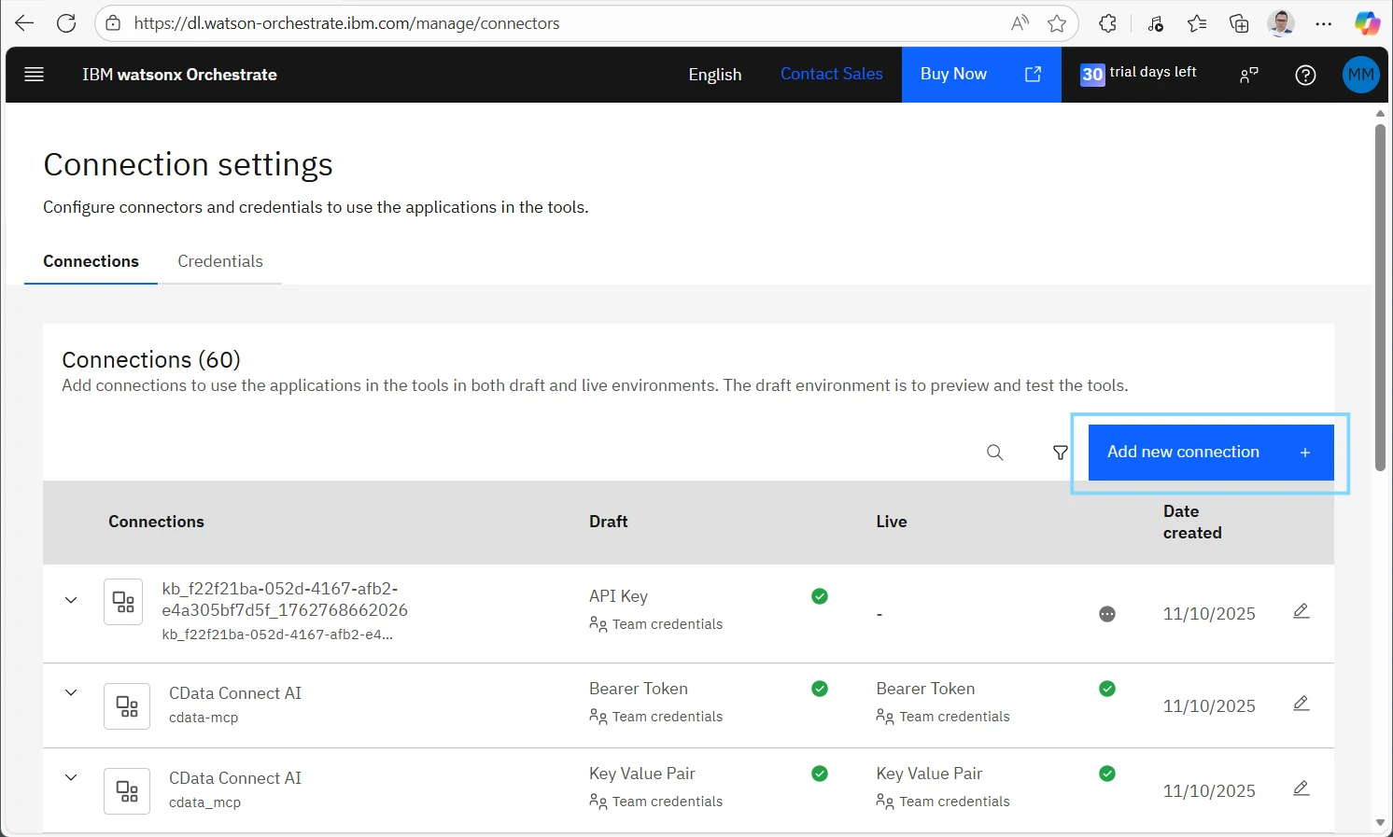Expand the CData Connect AI Bearer Token row
Image resolution: width=1393 pixels, height=837 pixels.
click(x=71, y=692)
